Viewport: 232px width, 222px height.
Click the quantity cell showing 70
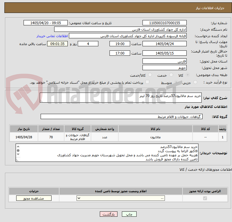[x=51, y=137]
